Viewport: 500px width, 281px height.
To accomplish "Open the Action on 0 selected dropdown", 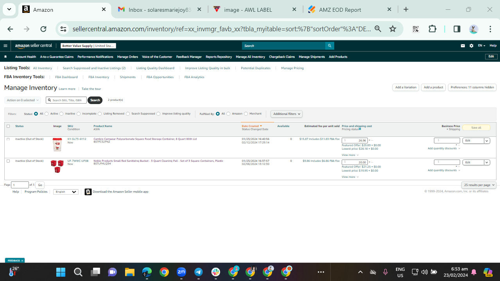I will click(x=22, y=100).
